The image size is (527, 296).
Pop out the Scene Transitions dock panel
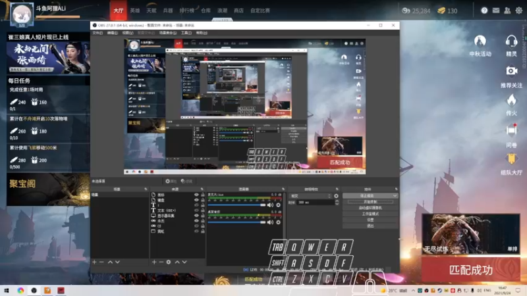[x=337, y=189]
